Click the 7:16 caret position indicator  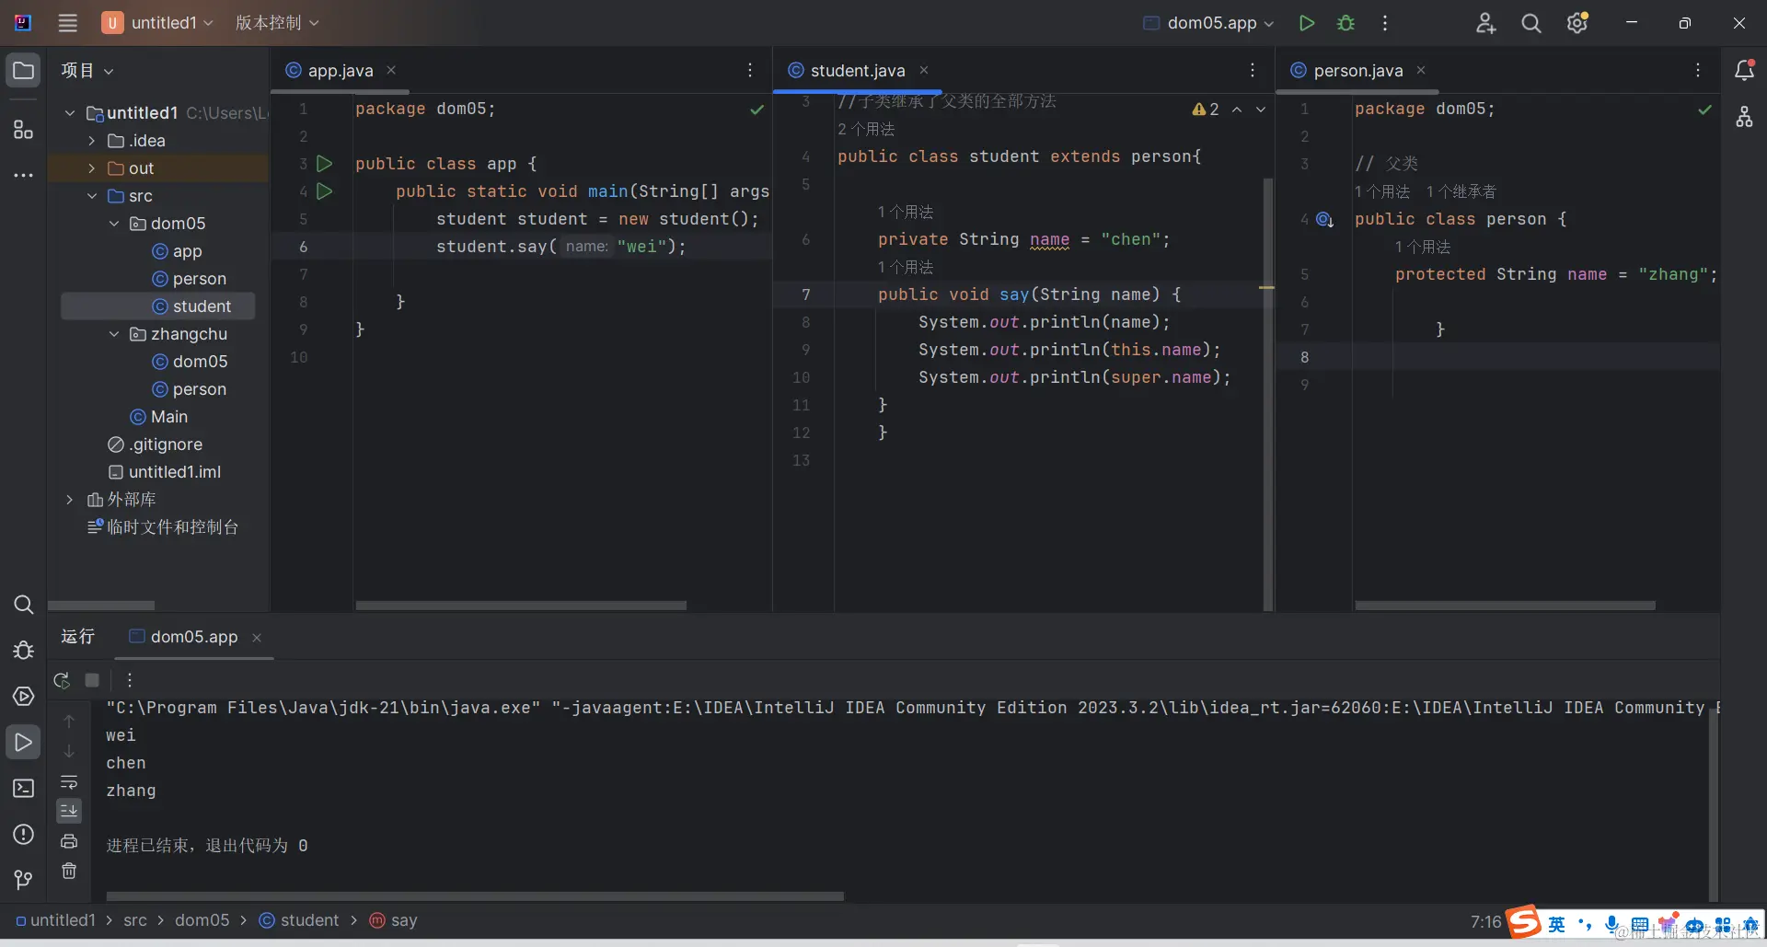point(1485,921)
